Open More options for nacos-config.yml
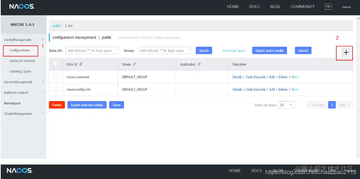 point(295,89)
